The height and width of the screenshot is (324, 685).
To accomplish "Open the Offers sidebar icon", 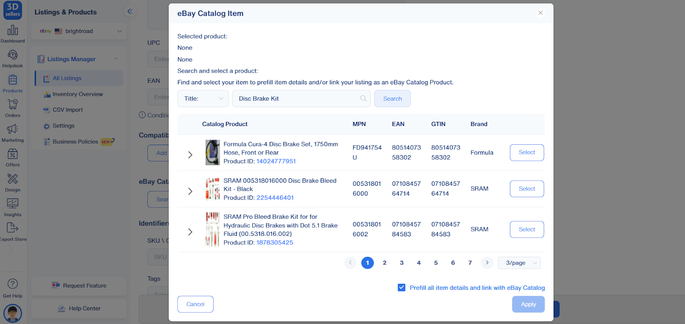I will point(12,158).
